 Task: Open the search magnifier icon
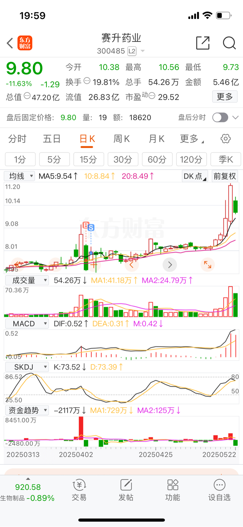[x=229, y=43]
